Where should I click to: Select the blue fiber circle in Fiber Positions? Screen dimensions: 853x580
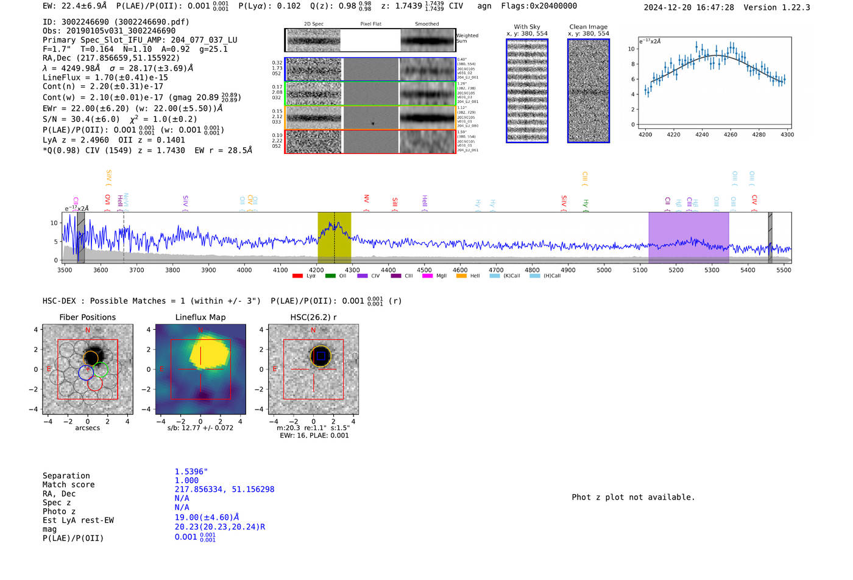(87, 372)
